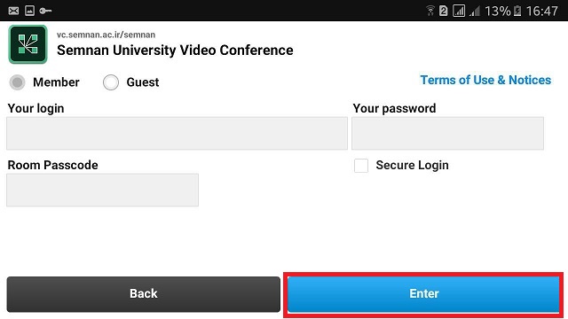Tap the Adobe Connect app logo
This screenshot has height=319, width=568.
(28, 44)
